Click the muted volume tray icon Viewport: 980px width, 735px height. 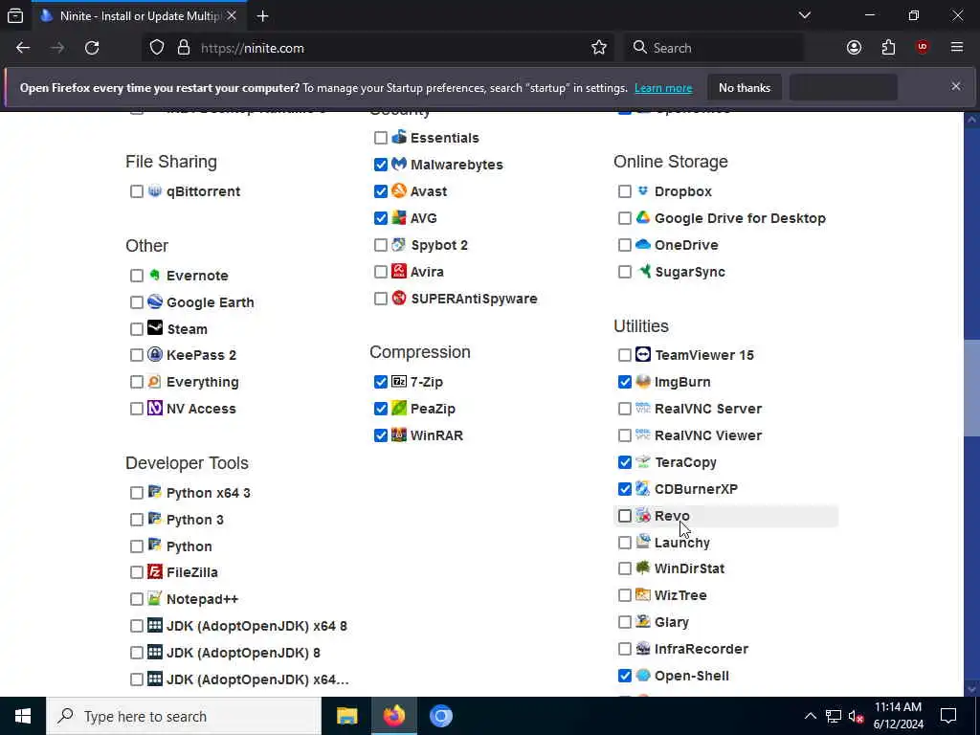click(856, 716)
